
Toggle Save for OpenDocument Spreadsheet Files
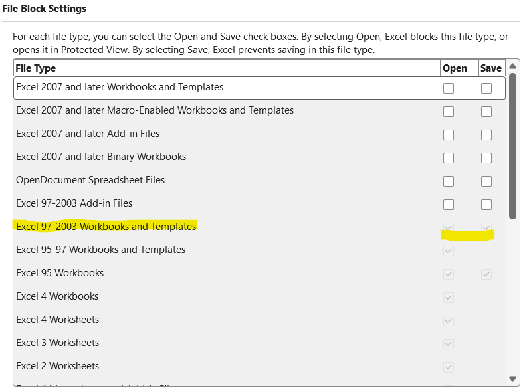click(x=486, y=181)
